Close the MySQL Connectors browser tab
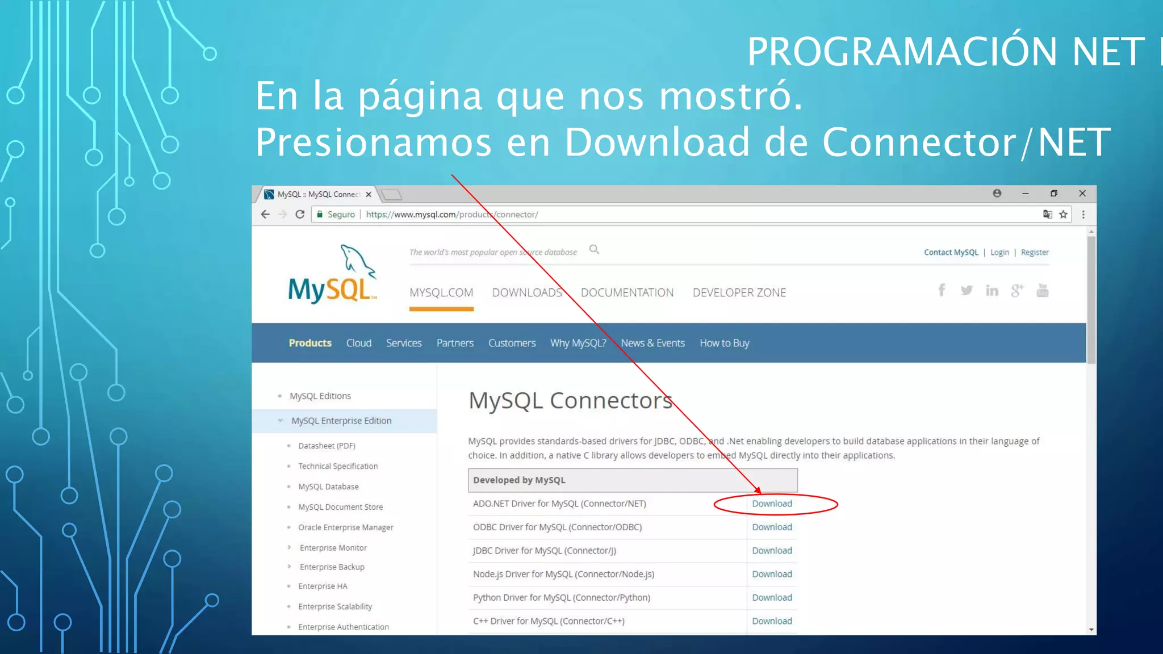Viewport: 1163px width, 654px height. click(x=369, y=194)
